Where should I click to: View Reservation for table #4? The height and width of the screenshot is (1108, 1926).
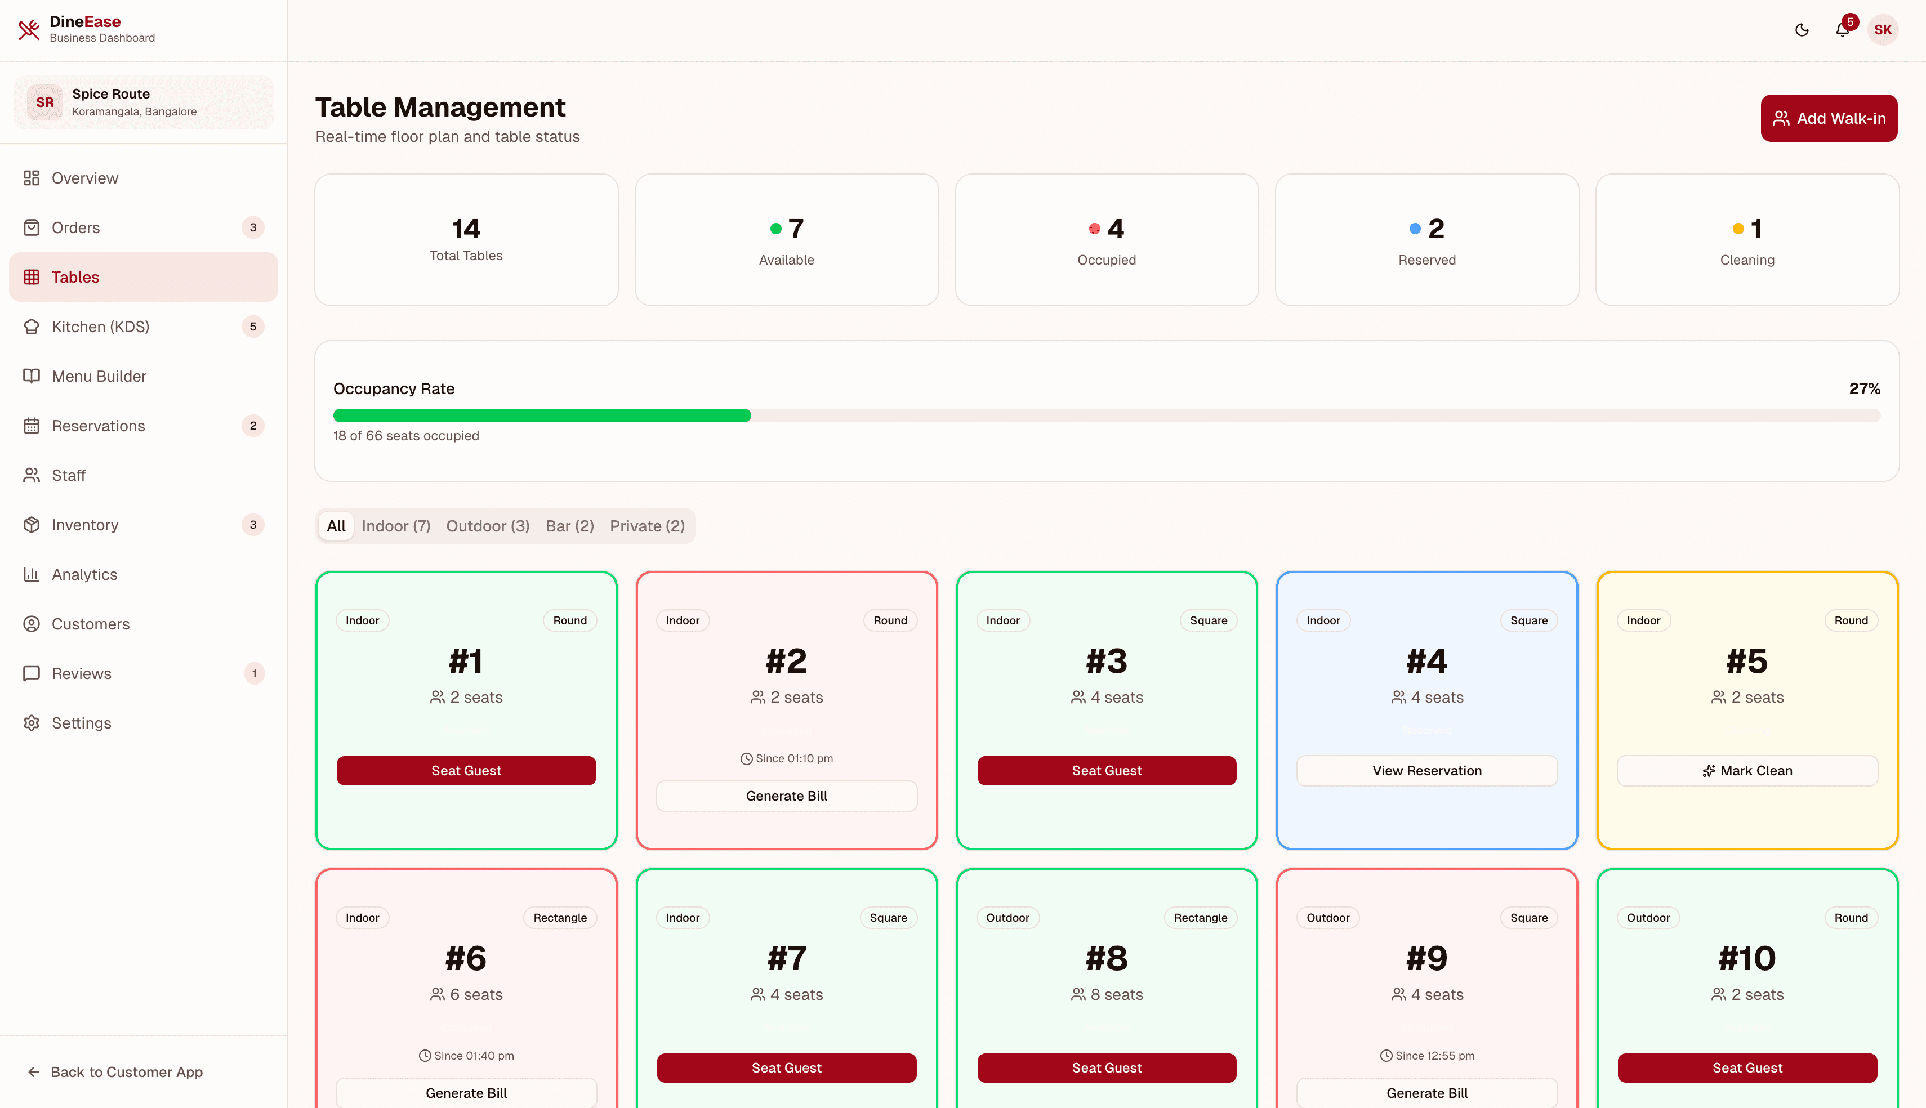pos(1427,770)
